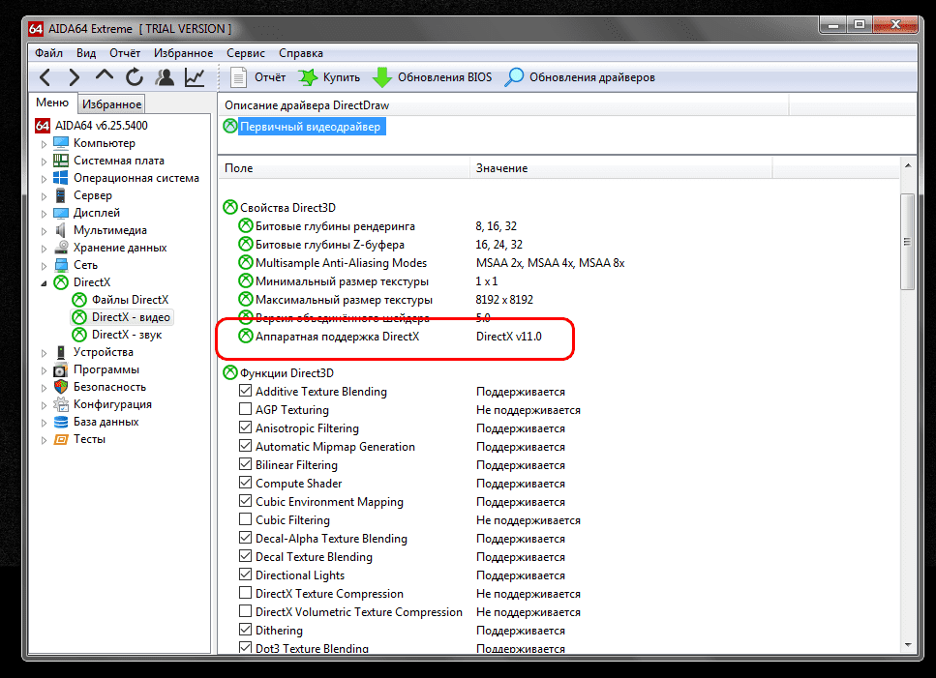The height and width of the screenshot is (678, 936).
Task: Open the Справка menu
Action: point(301,53)
